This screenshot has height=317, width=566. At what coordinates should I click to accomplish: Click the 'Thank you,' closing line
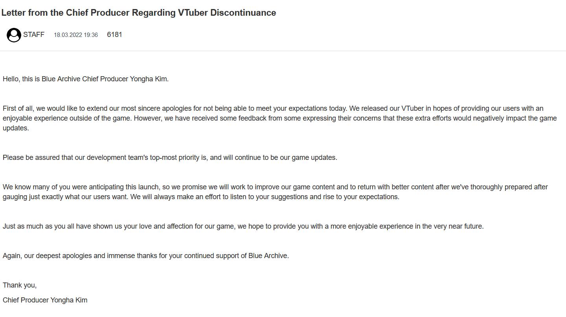pyautogui.click(x=20, y=285)
